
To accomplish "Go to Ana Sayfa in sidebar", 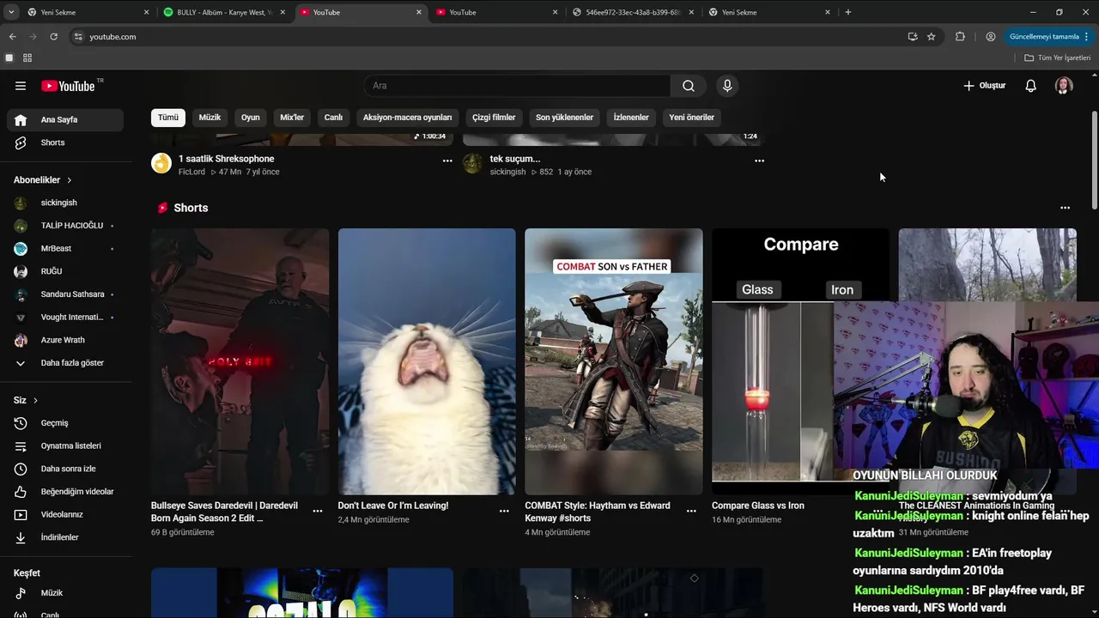I will [x=65, y=120].
